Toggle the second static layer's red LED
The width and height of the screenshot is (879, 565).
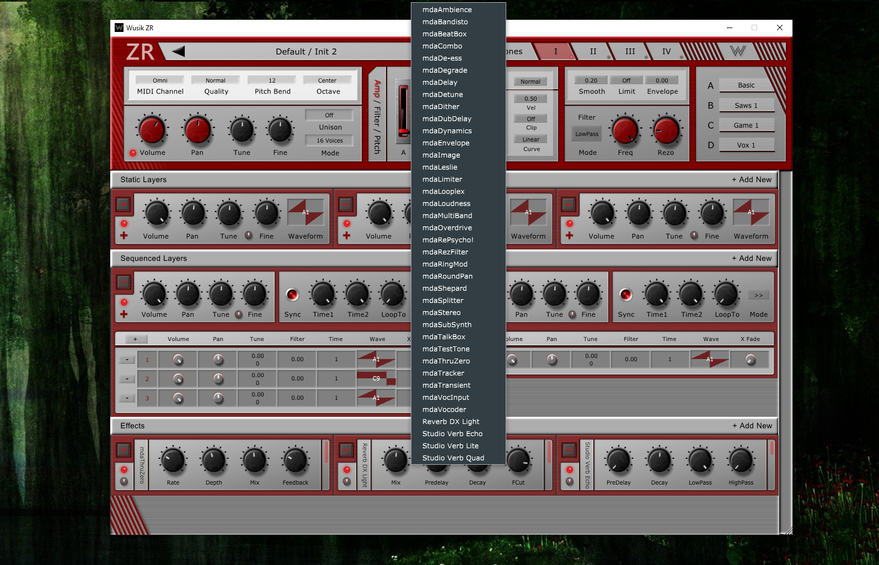point(347,224)
